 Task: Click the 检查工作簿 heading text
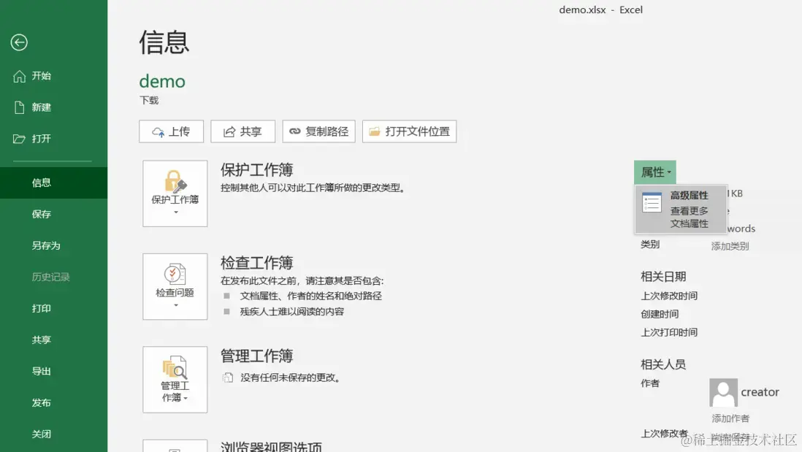pos(257,263)
